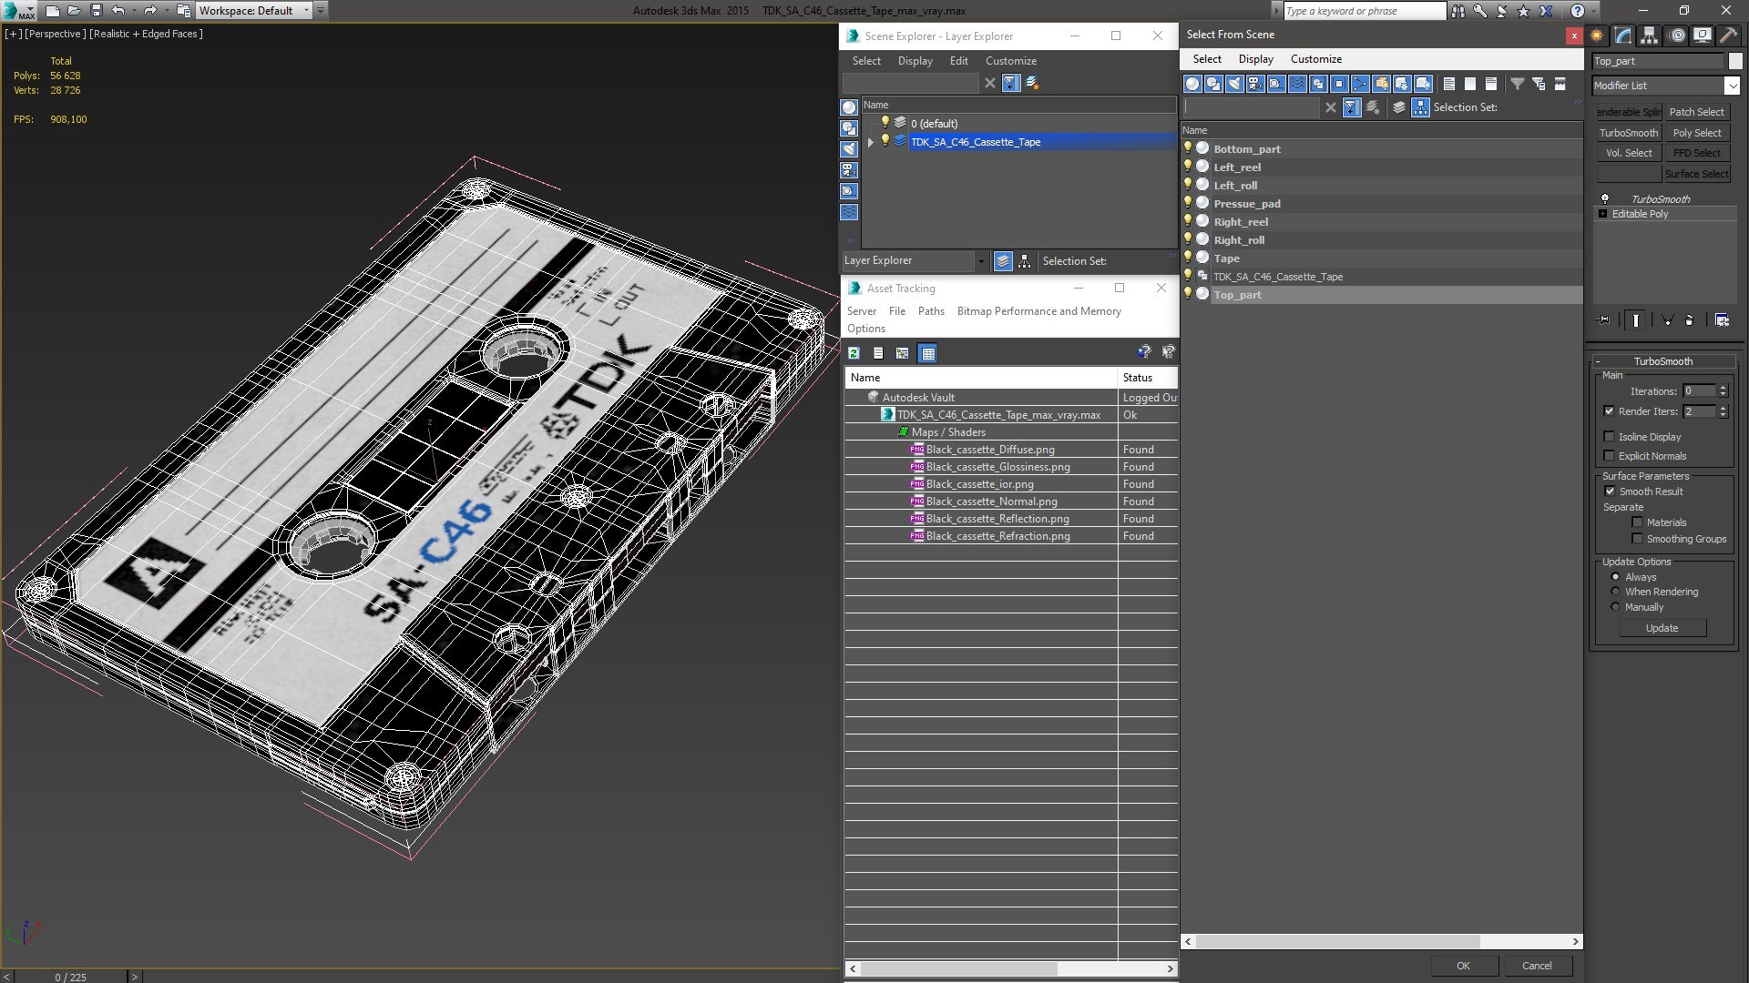Image resolution: width=1749 pixels, height=983 pixels.
Task: Enable Explicit Normals checkbox
Action: click(1609, 456)
